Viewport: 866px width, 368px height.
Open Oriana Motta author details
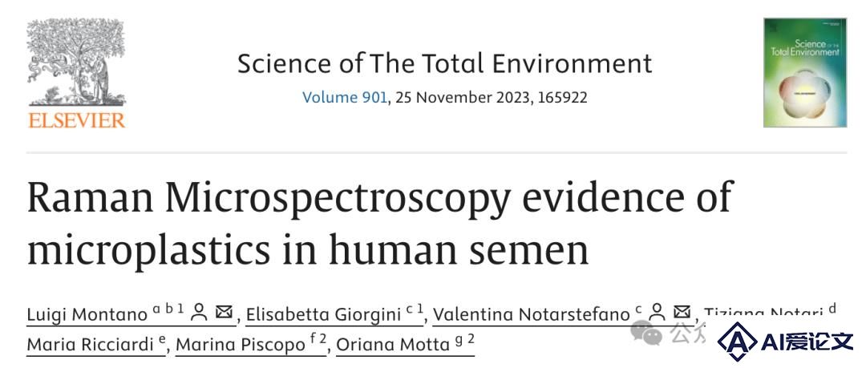[393, 345]
